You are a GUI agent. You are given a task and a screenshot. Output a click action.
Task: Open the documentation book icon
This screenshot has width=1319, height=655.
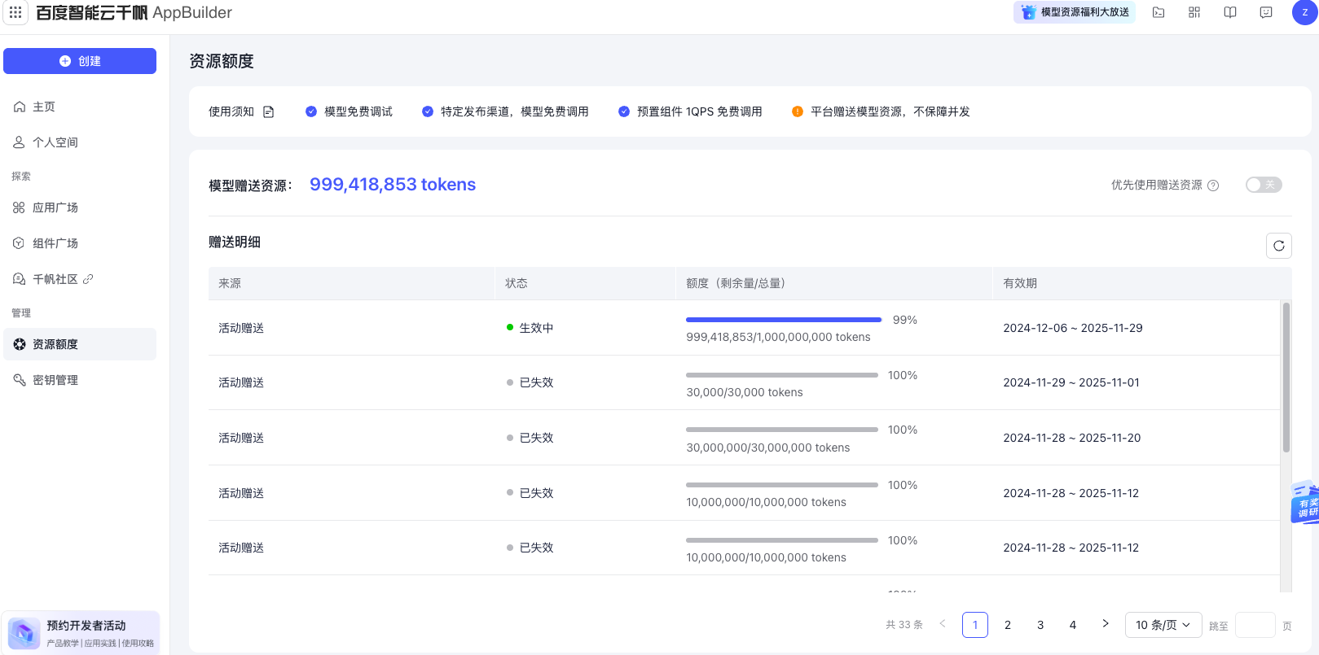(1230, 12)
